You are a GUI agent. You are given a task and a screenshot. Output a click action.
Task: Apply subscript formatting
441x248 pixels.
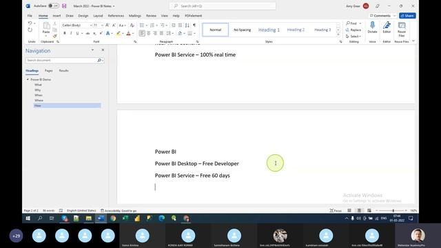[x=94, y=34]
